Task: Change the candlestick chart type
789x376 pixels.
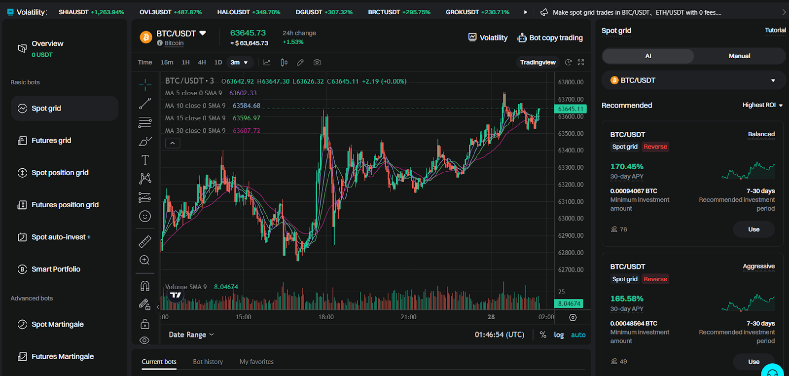Action: tap(284, 62)
